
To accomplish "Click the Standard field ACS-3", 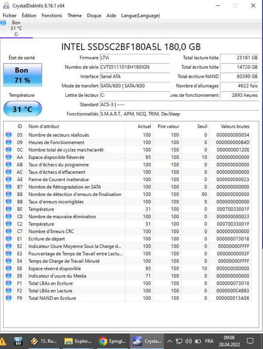I will coord(179,105).
